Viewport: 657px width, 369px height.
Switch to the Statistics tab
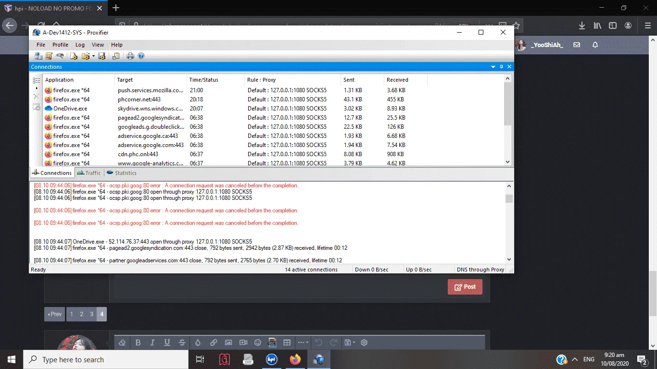coord(122,173)
